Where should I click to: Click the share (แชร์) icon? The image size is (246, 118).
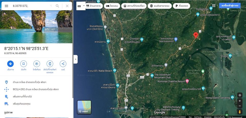click(x=63, y=64)
